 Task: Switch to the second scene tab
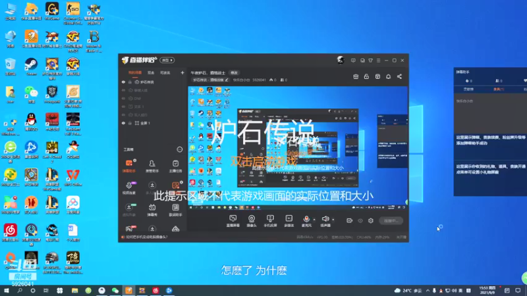click(x=151, y=72)
